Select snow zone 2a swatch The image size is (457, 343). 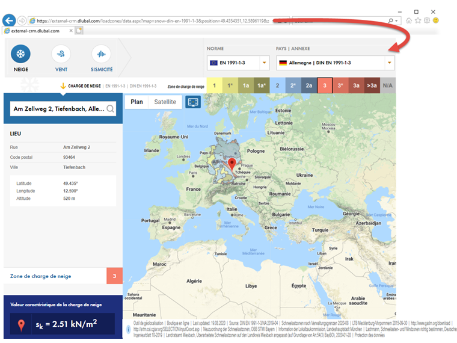(x=309, y=85)
